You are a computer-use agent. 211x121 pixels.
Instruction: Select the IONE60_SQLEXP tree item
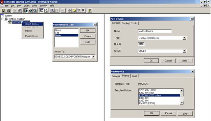coord(17,19)
